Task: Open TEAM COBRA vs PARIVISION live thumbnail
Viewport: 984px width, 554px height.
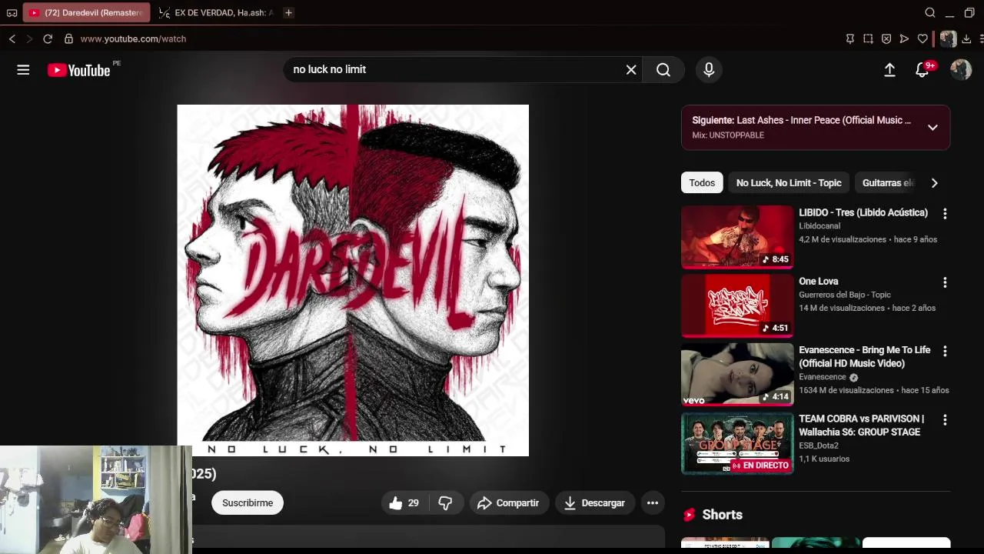Action: (x=737, y=443)
